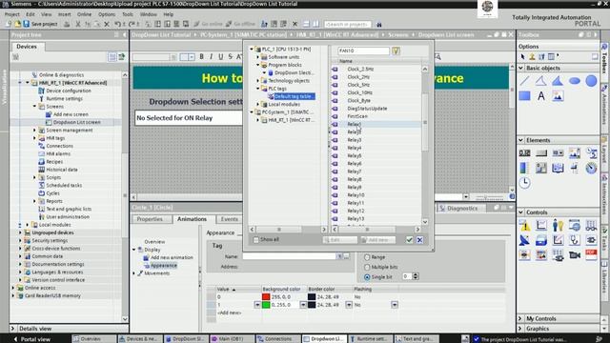Image resolution: width=610 pixels, height=343 pixels.
Task: Cancel the tag dialog with blue X
Action: pos(419,240)
